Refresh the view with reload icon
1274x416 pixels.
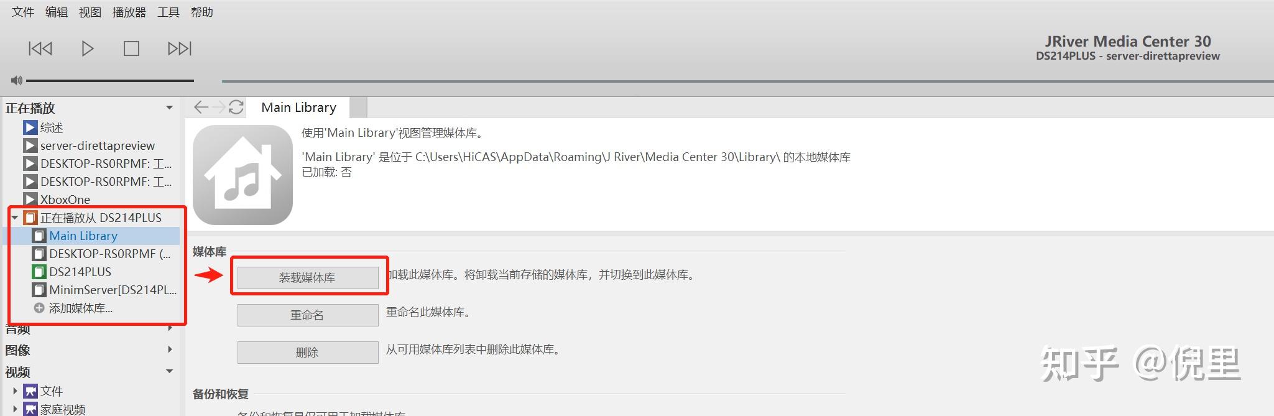pyautogui.click(x=236, y=108)
